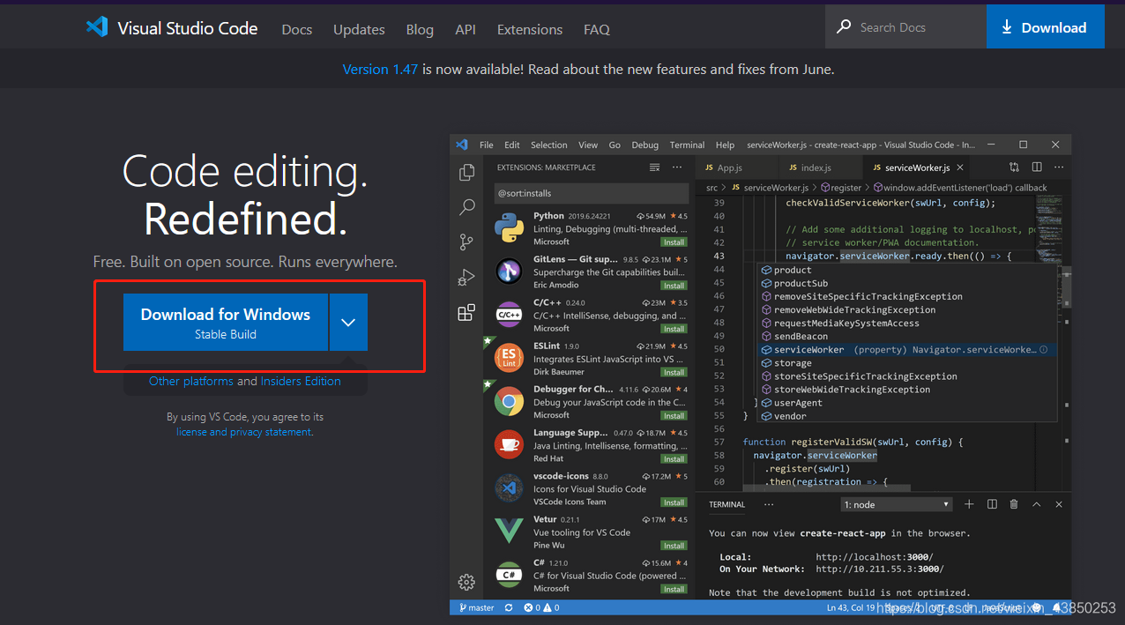Select the TERMINAL panel tab

coord(727,504)
